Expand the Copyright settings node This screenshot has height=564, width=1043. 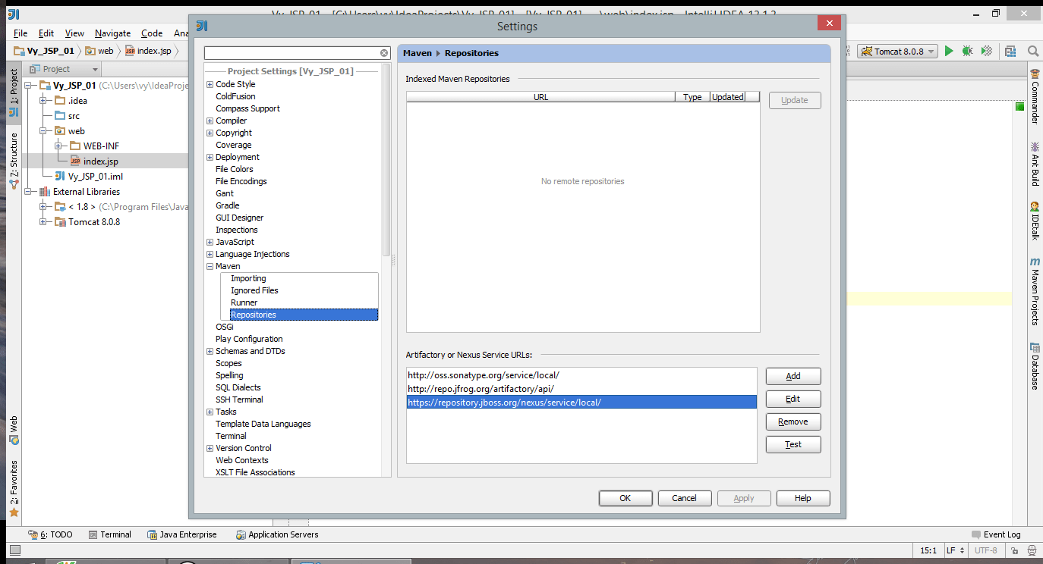tap(210, 133)
